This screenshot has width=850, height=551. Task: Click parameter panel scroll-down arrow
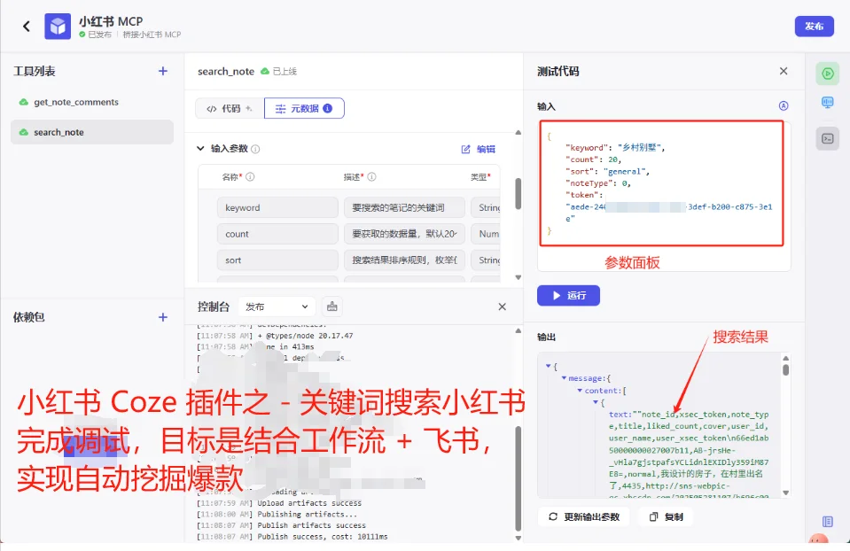coord(519,277)
